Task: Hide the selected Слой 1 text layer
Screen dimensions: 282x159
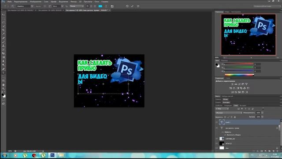Action: click(x=216, y=122)
